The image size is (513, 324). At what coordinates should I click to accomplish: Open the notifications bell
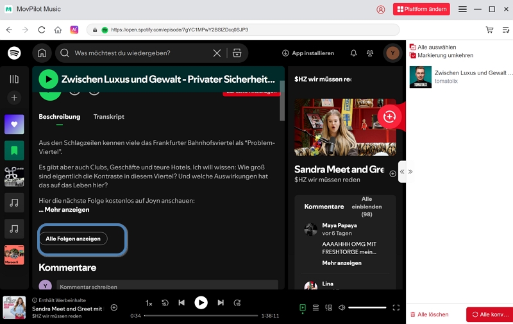354,53
